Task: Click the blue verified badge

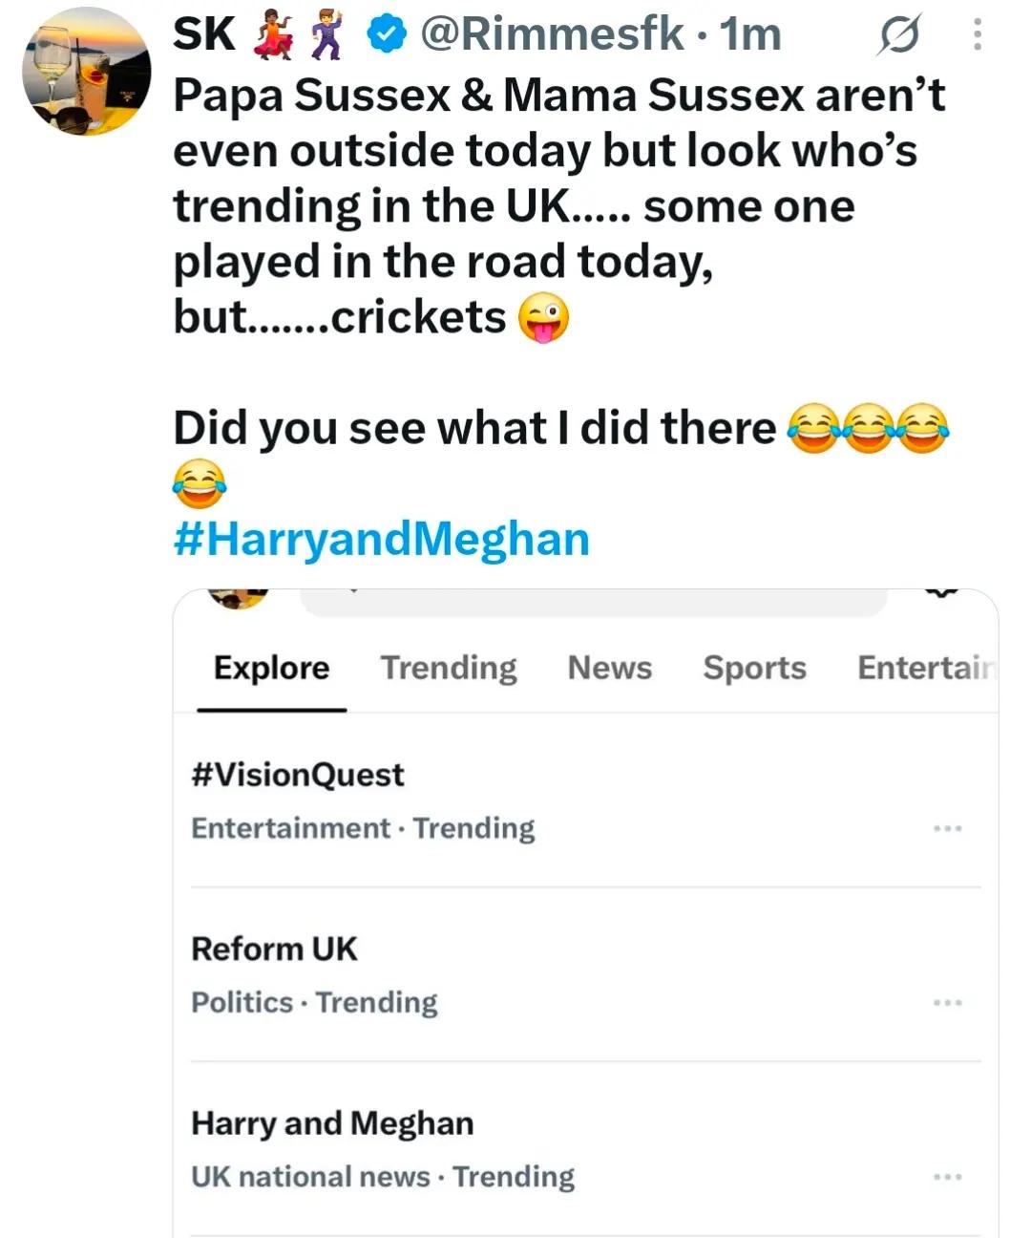Action: pos(387,35)
